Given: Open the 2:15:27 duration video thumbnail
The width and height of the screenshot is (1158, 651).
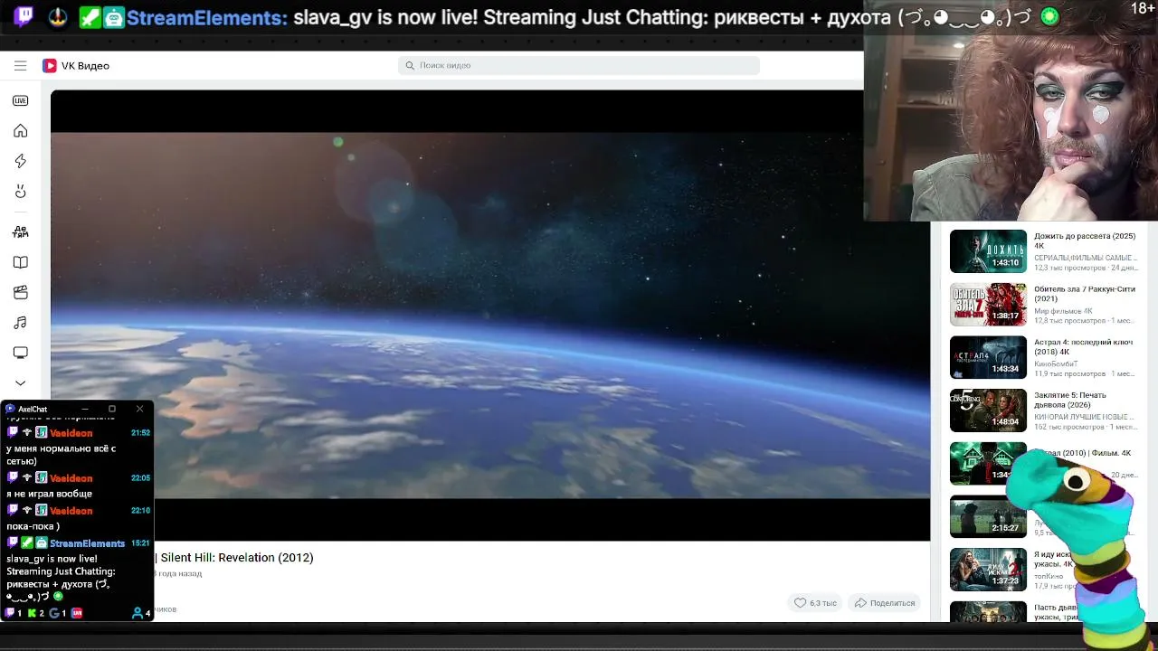Looking at the screenshot, I should click(988, 516).
